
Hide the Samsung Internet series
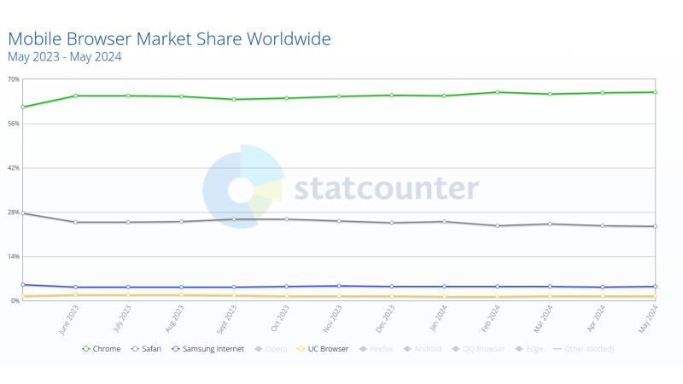207,348
